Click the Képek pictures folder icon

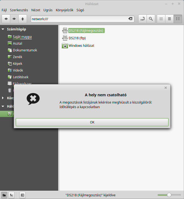[x=10, y=63]
